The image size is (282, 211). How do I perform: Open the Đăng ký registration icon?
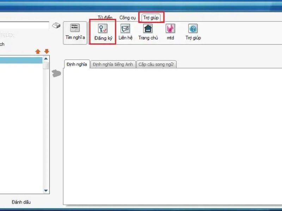tap(103, 29)
